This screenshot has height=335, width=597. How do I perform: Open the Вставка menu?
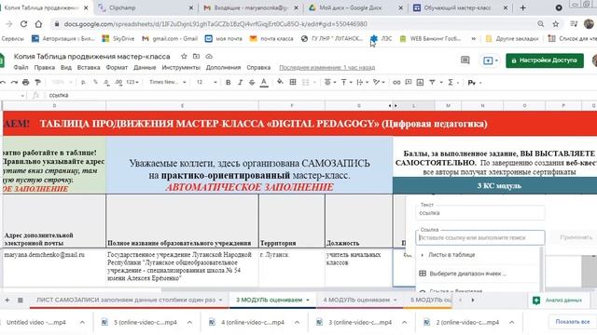[89, 68]
